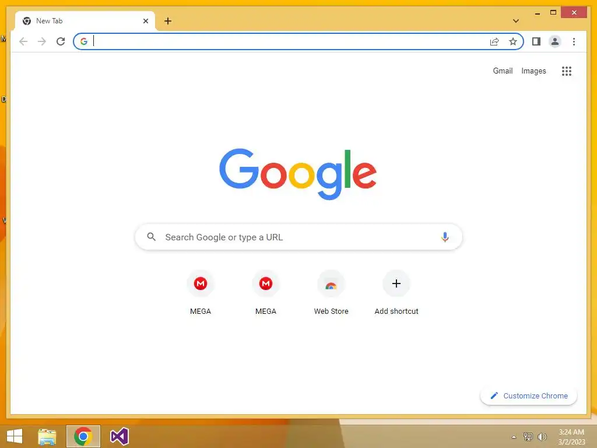This screenshot has width=597, height=448.
Task: Launch Visual Studio from the taskbar
Action: point(119,436)
